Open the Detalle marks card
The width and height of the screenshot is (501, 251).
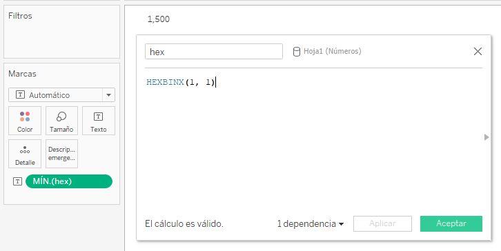click(25, 154)
